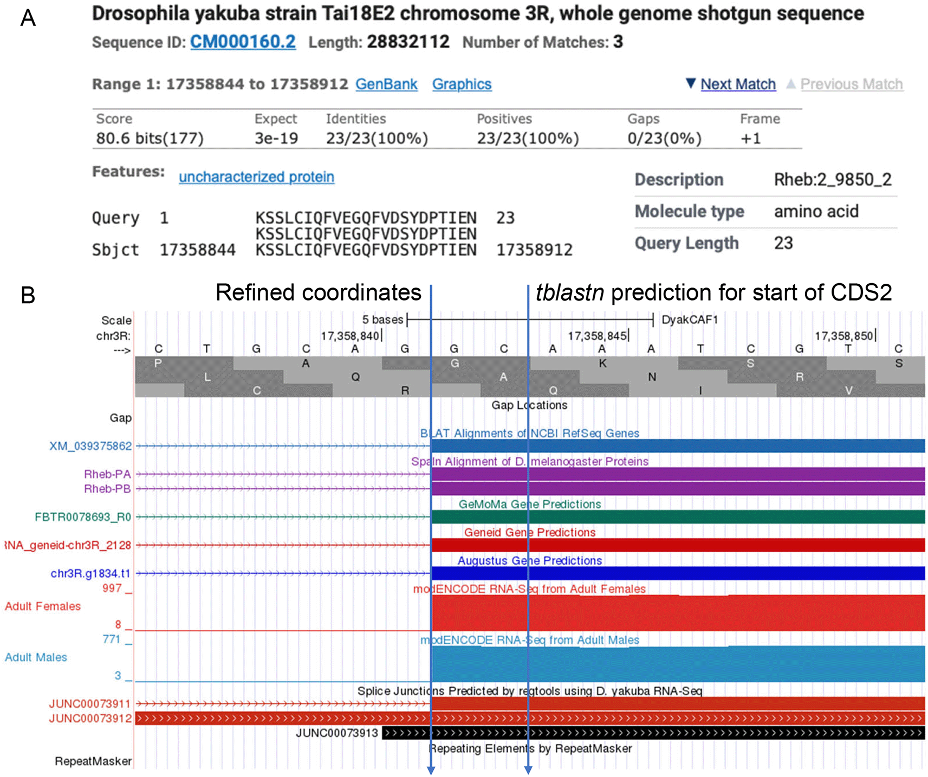Select the Rheb-PB protein alignment track
This screenshot has height=777, width=928.
tap(106, 489)
